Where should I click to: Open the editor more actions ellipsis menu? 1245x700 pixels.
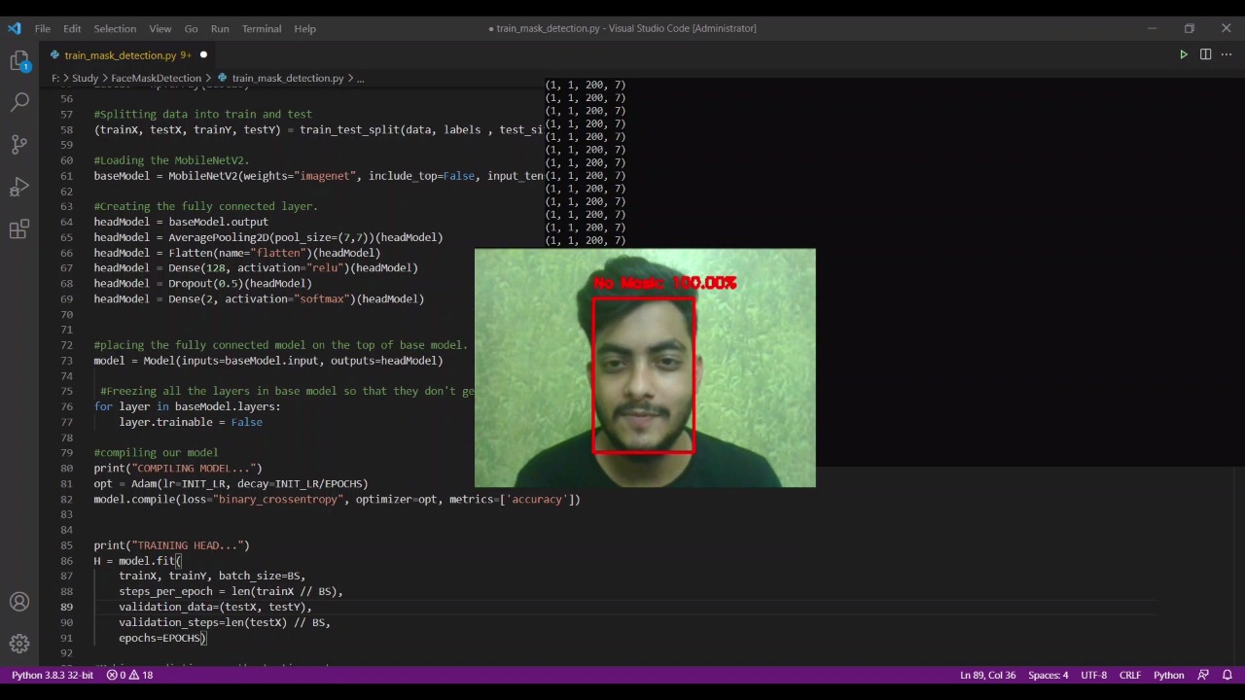[1227, 54]
